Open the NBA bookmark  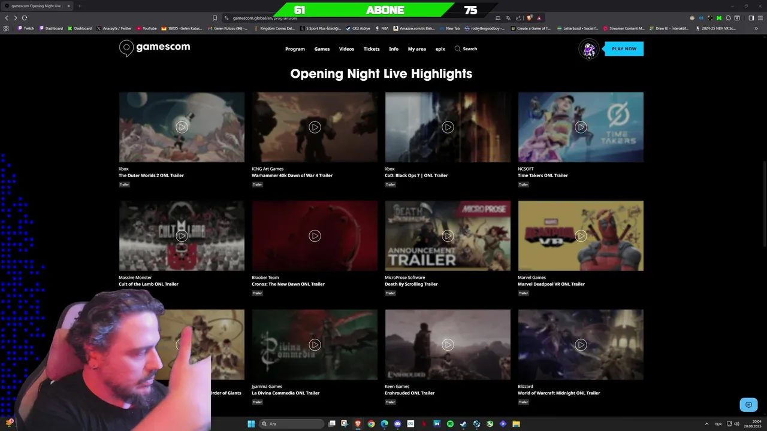(x=382, y=28)
